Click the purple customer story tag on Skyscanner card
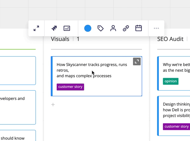This screenshot has height=141, width=190. click(71, 87)
